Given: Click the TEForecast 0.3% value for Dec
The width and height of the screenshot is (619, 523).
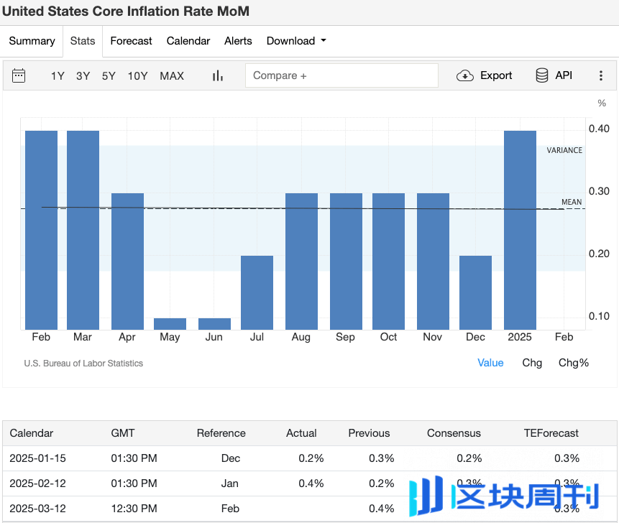Looking at the screenshot, I should [x=567, y=458].
